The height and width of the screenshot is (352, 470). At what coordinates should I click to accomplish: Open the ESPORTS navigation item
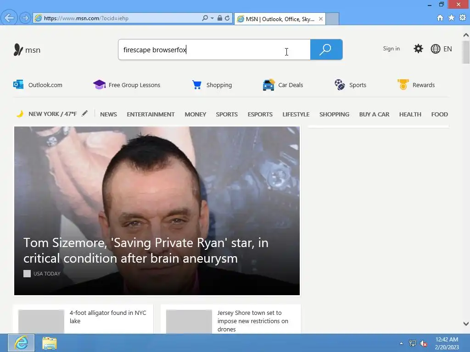point(260,114)
